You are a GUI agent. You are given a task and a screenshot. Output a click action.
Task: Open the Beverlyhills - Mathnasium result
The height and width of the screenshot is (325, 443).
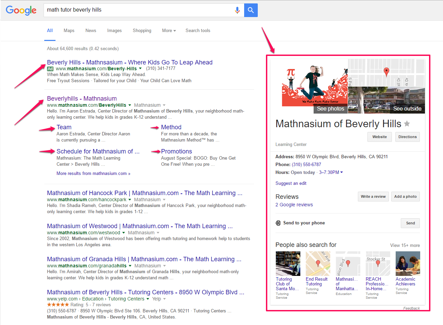pyautogui.click(x=82, y=99)
